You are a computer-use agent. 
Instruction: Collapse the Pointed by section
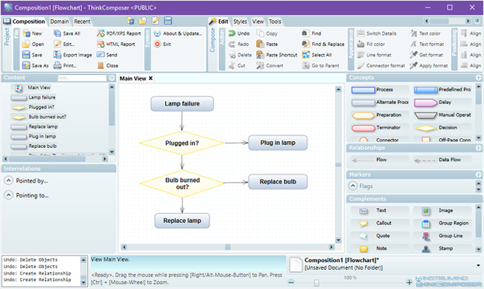[8, 181]
